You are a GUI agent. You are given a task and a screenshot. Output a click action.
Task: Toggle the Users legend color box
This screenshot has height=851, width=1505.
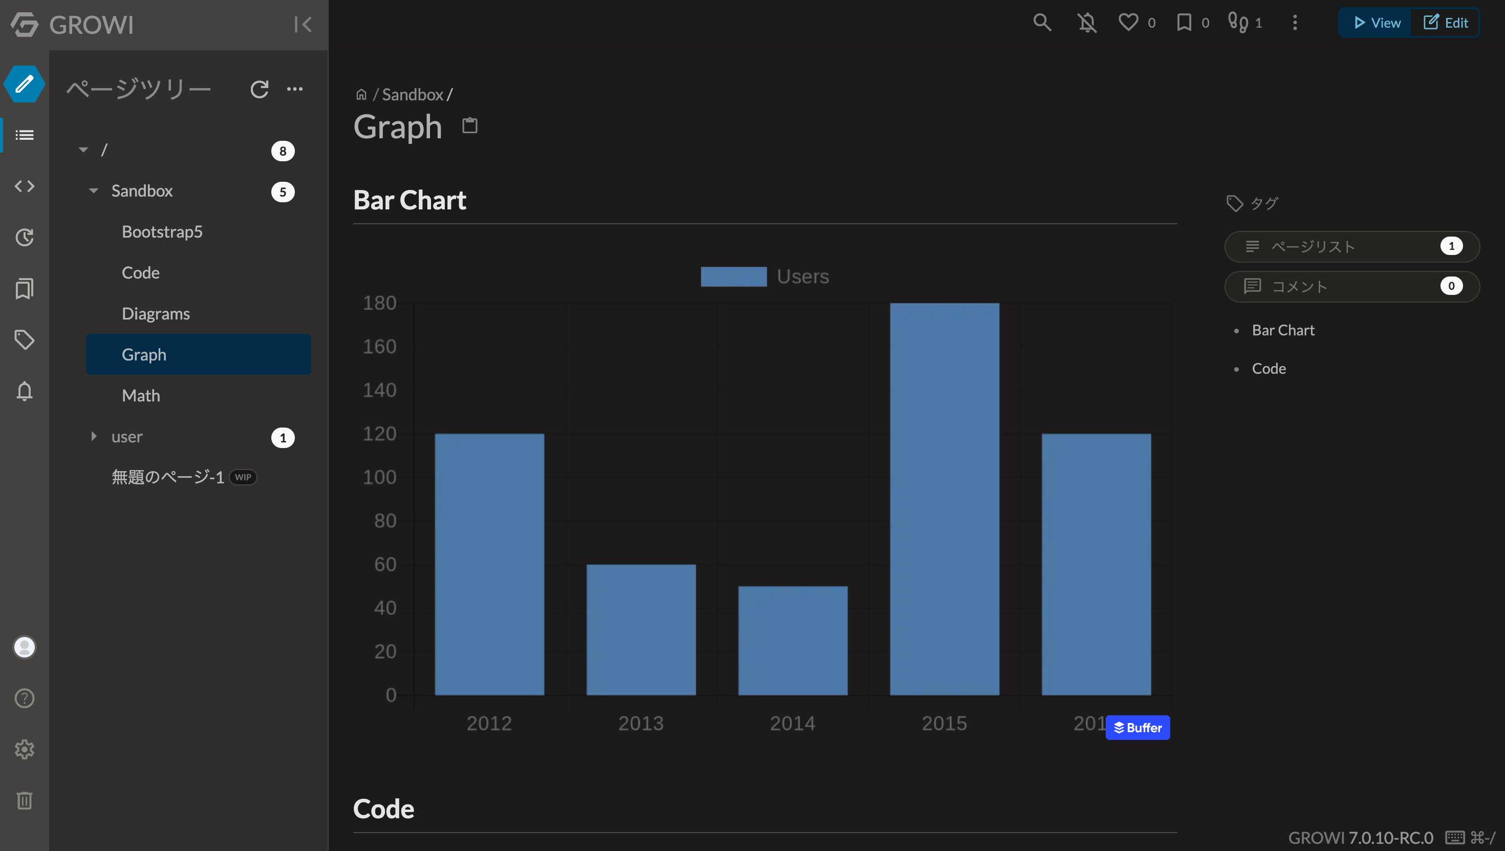point(733,276)
